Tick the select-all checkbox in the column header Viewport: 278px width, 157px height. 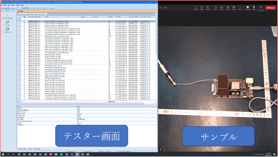[24, 17]
